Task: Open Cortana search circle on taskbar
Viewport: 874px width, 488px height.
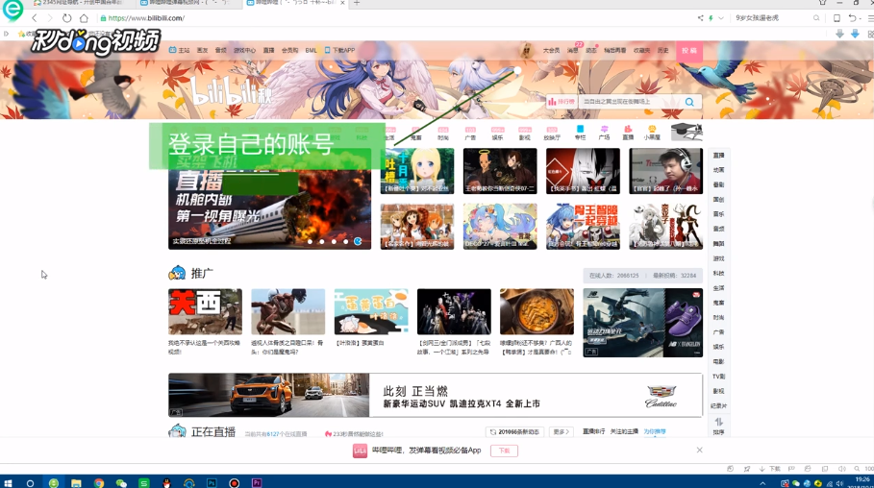Action: pyautogui.click(x=30, y=482)
